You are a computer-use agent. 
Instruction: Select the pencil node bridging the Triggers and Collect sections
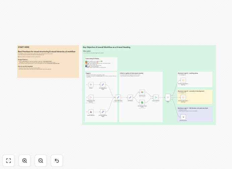pos(118,97)
